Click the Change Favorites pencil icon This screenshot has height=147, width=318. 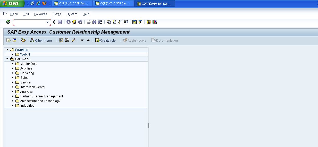tap(73, 40)
